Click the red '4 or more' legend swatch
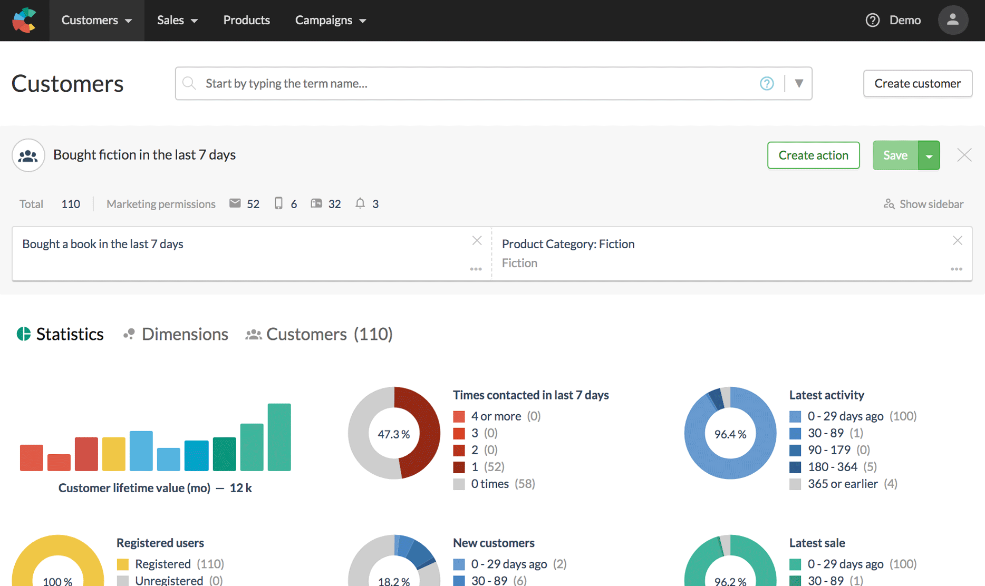The height and width of the screenshot is (586, 985). click(459, 416)
